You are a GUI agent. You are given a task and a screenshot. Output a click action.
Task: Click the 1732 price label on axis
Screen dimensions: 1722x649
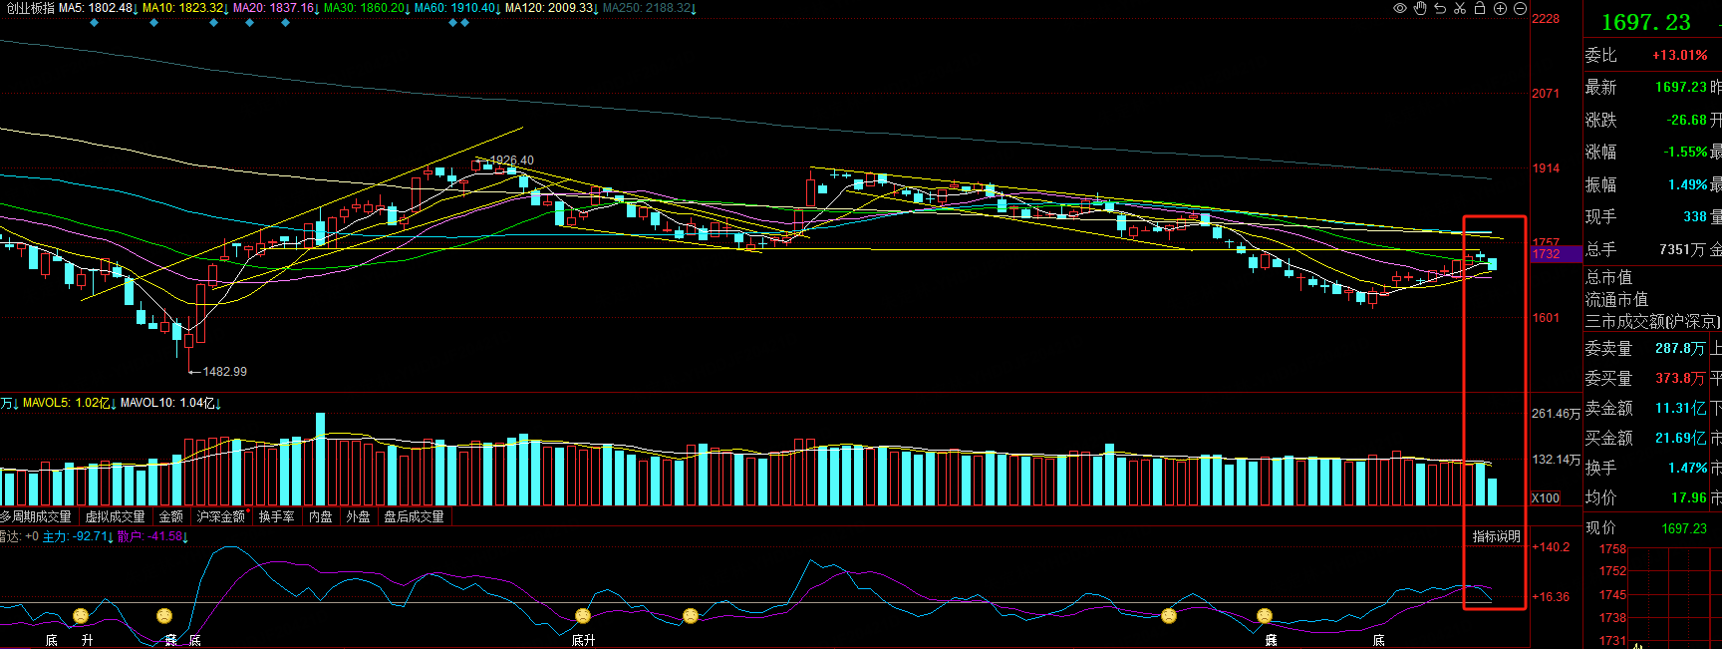(x=1547, y=254)
